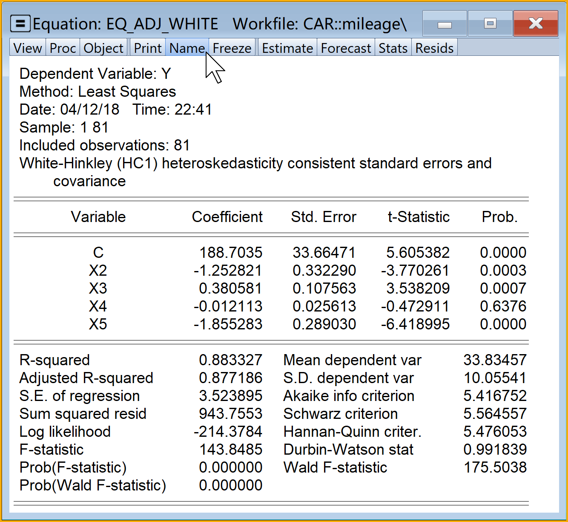
Task: Click the equation window system menu icon
Action: (20, 24)
